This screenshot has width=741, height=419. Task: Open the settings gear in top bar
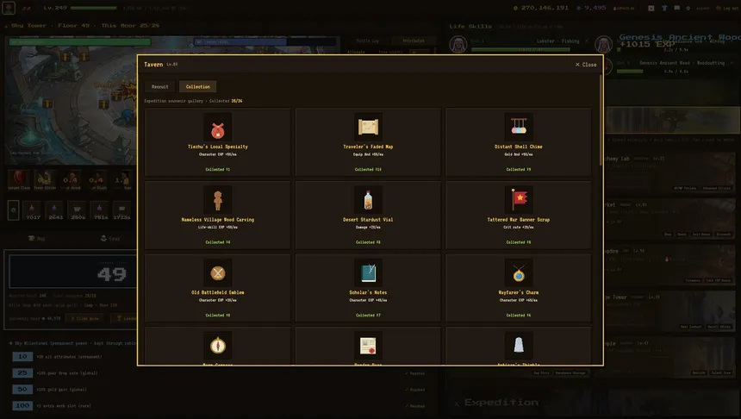tap(688, 8)
